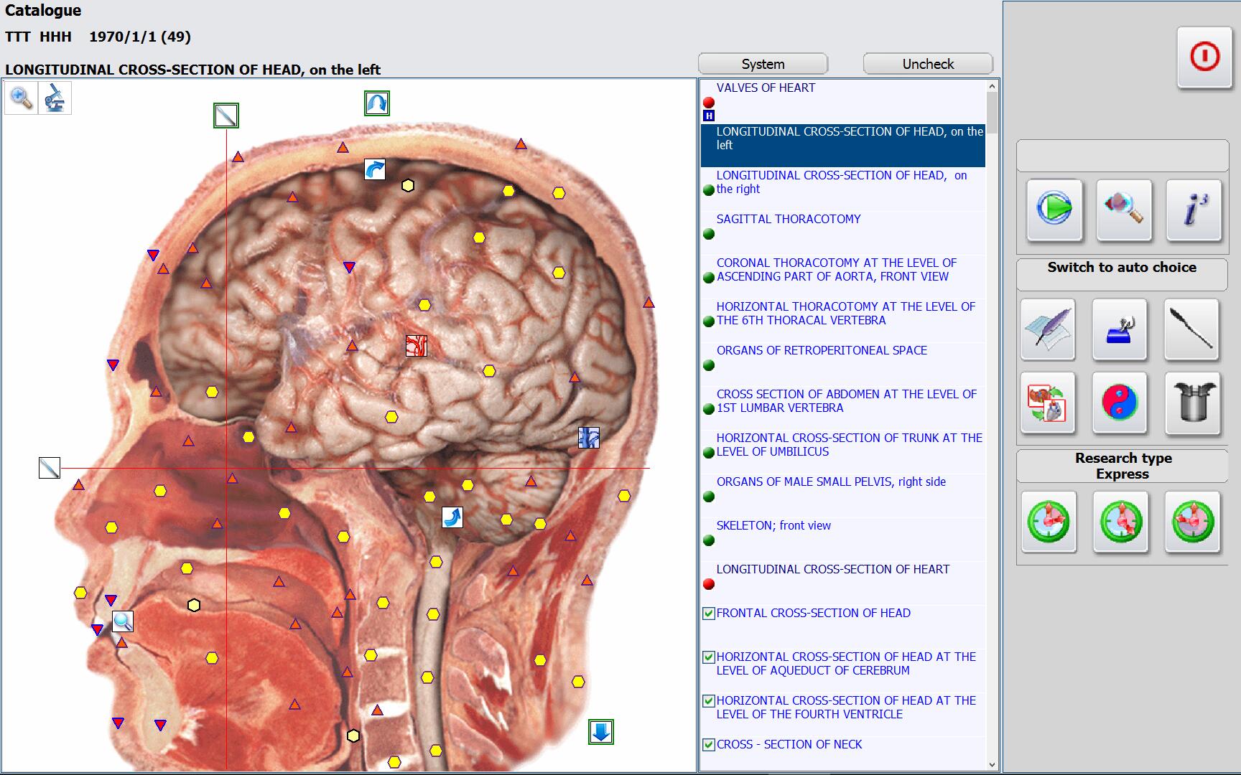
Task: Click Switch to auto choice
Action: click(1121, 268)
